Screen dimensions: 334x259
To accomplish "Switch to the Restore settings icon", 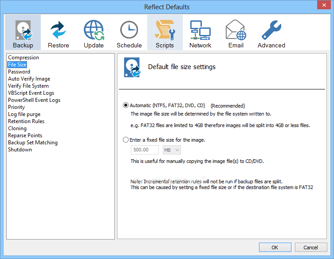I will pyautogui.click(x=59, y=32).
